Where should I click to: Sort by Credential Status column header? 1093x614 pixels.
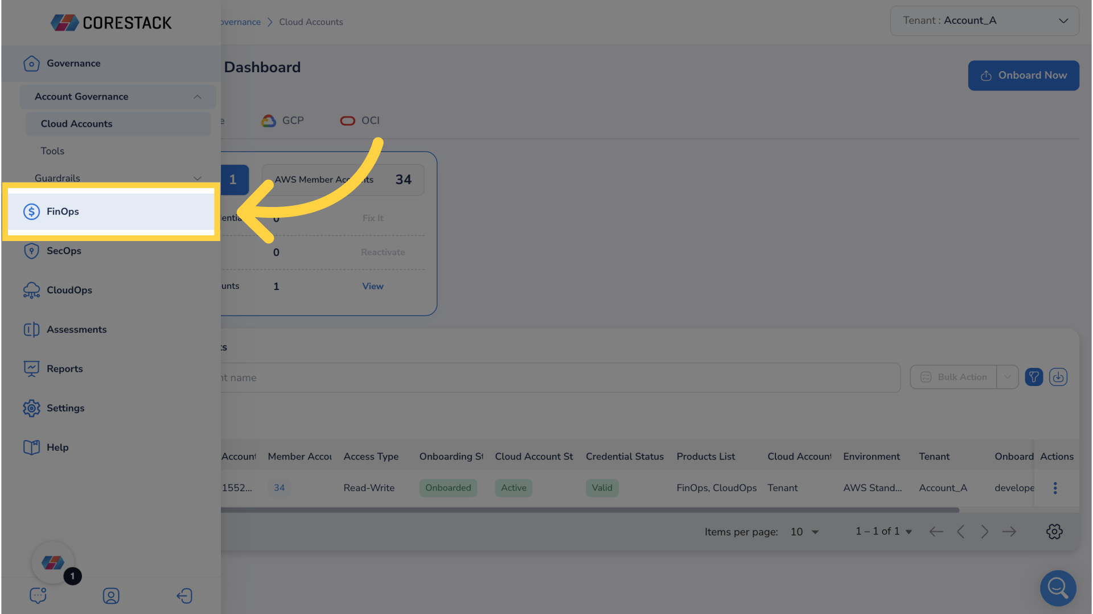click(x=624, y=457)
